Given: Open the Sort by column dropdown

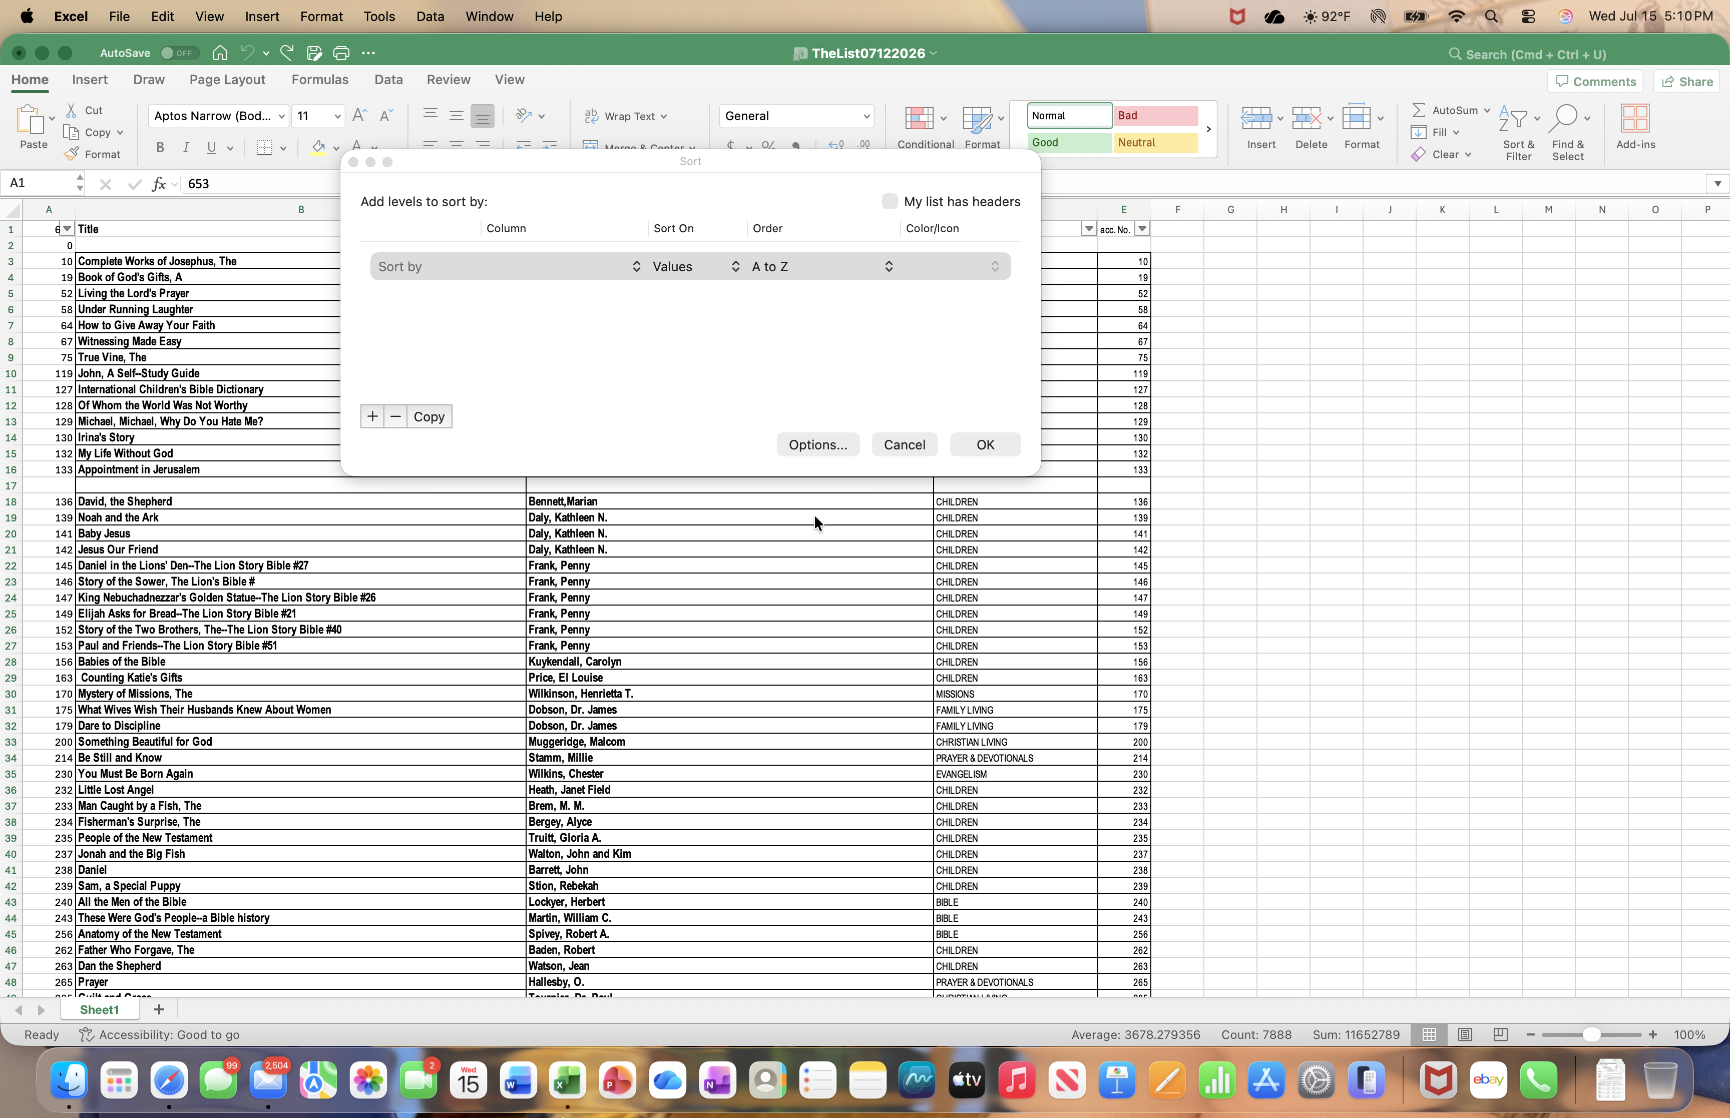Looking at the screenshot, I should point(509,266).
